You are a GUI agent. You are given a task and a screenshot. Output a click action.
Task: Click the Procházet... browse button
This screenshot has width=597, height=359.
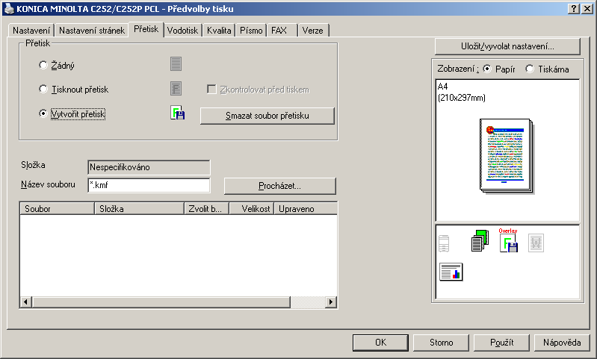pos(280,186)
